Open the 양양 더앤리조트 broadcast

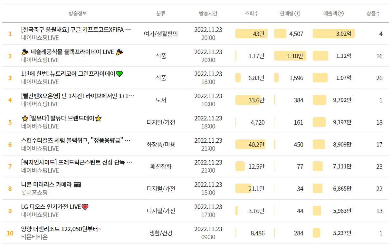pos(61,229)
